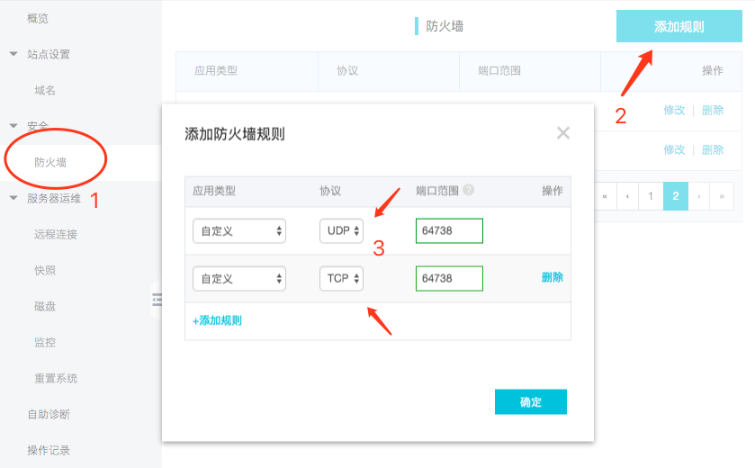Click the 防火墙 page title
Image resolution: width=755 pixels, height=468 pixels.
click(445, 26)
